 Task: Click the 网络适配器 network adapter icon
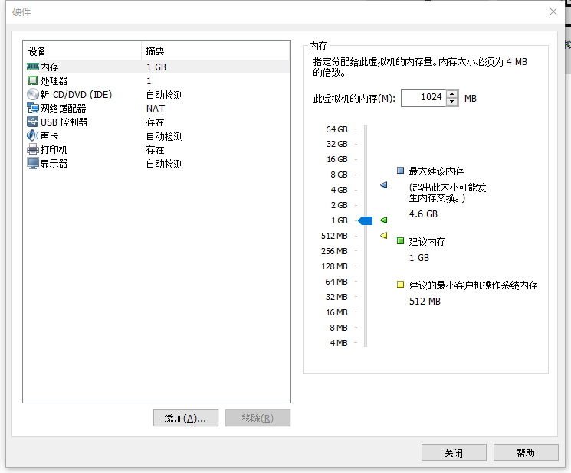(33, 108)
